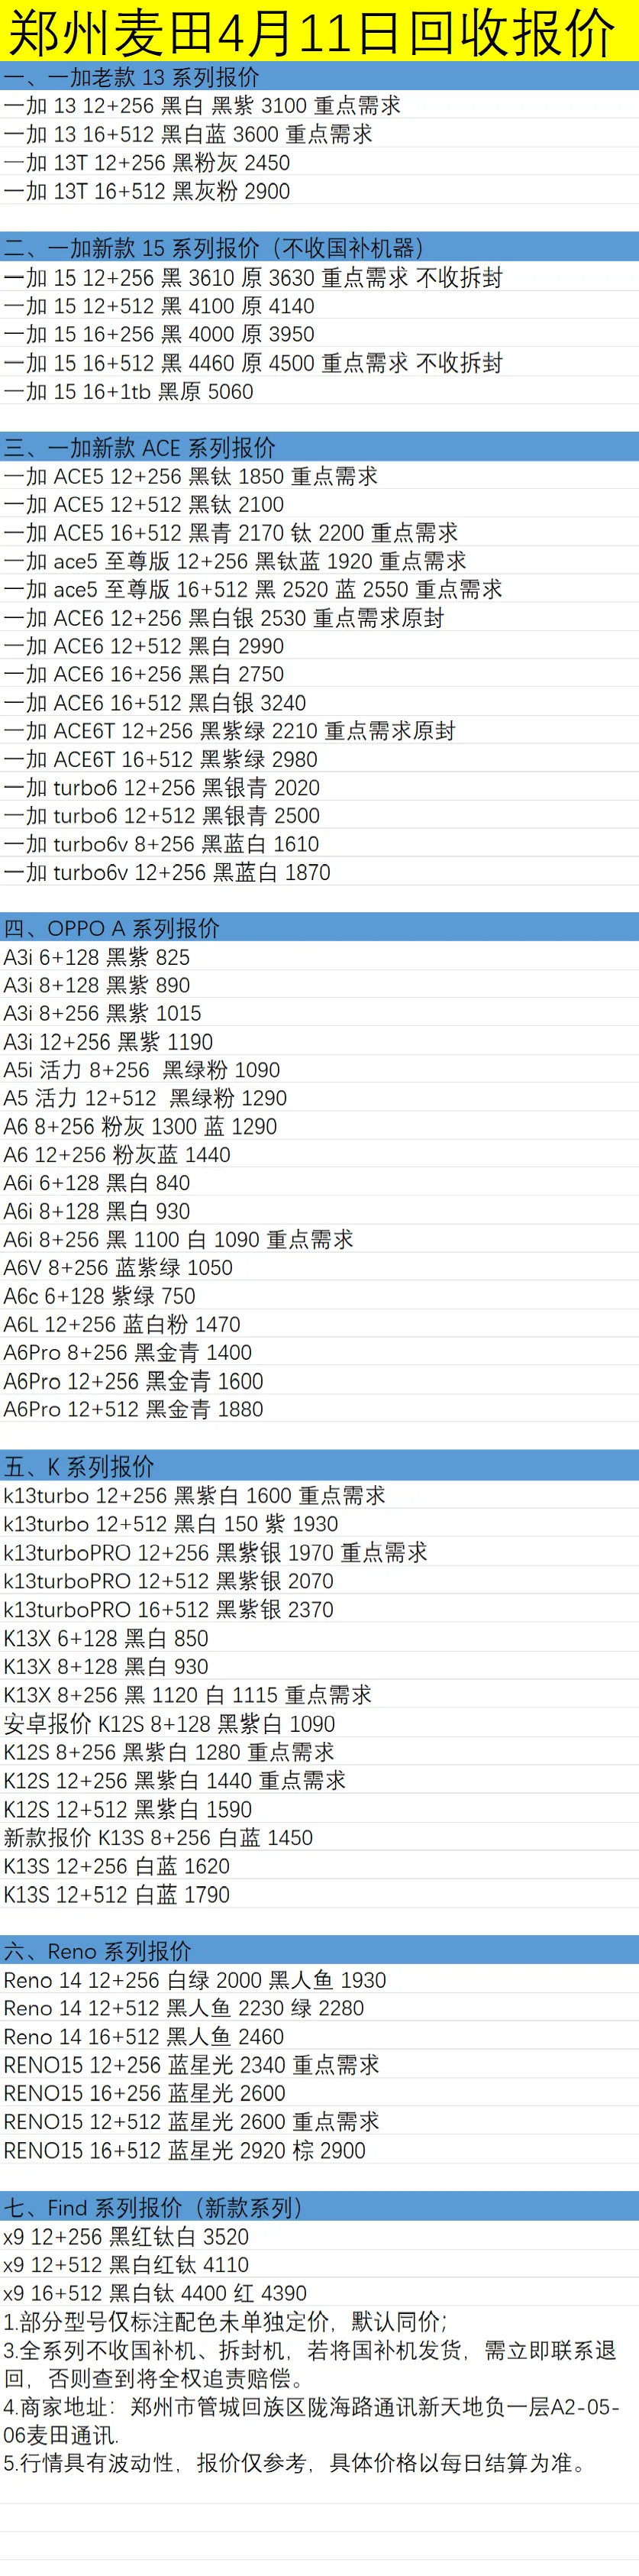Screen dimensions: 639x2576
Task: Click row 一加 15 12+512 黑 4100
Action: [319, 306]
